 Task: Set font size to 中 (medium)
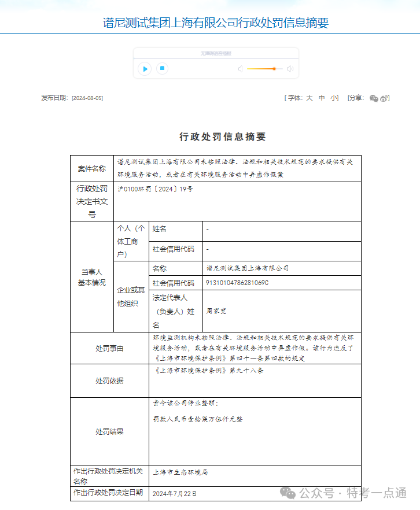pos(322,98)
